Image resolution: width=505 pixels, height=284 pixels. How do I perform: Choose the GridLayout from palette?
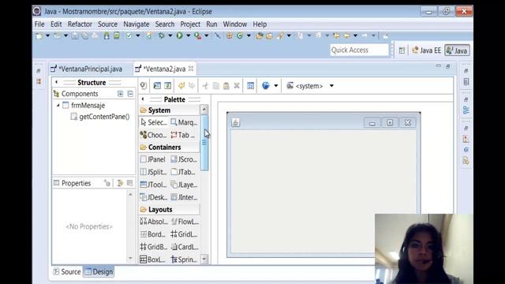[184, 234]
